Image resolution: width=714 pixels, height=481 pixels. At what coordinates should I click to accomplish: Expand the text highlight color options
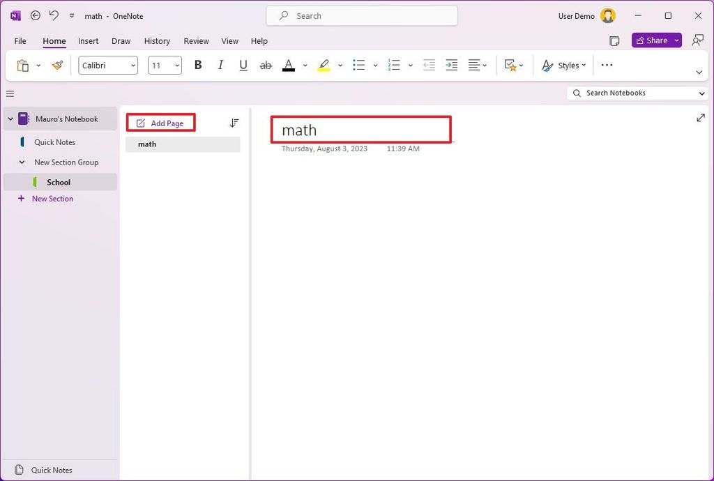coord(340,65)
